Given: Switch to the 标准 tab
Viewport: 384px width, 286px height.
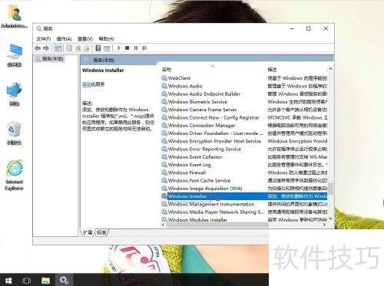Looking at the screenshot, I should pos(101,232).
